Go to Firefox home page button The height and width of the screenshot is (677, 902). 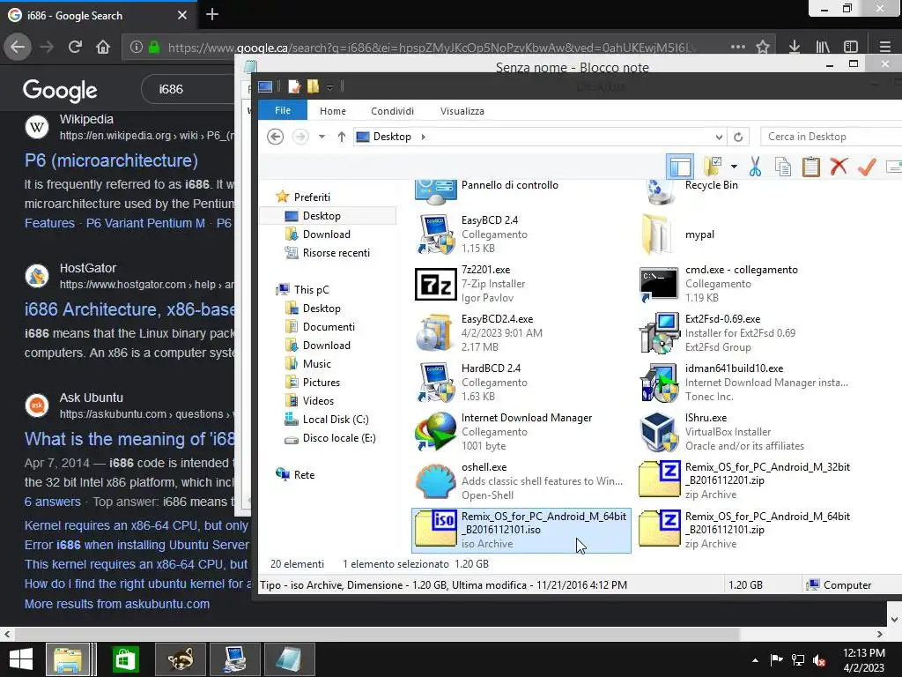click(x=103, y=47)
